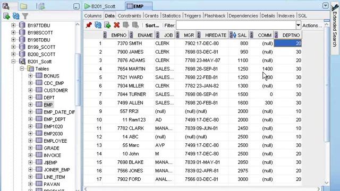
Task: Switch to the Triggers tab
Action: pyautogui.click(x=192, y=15)
